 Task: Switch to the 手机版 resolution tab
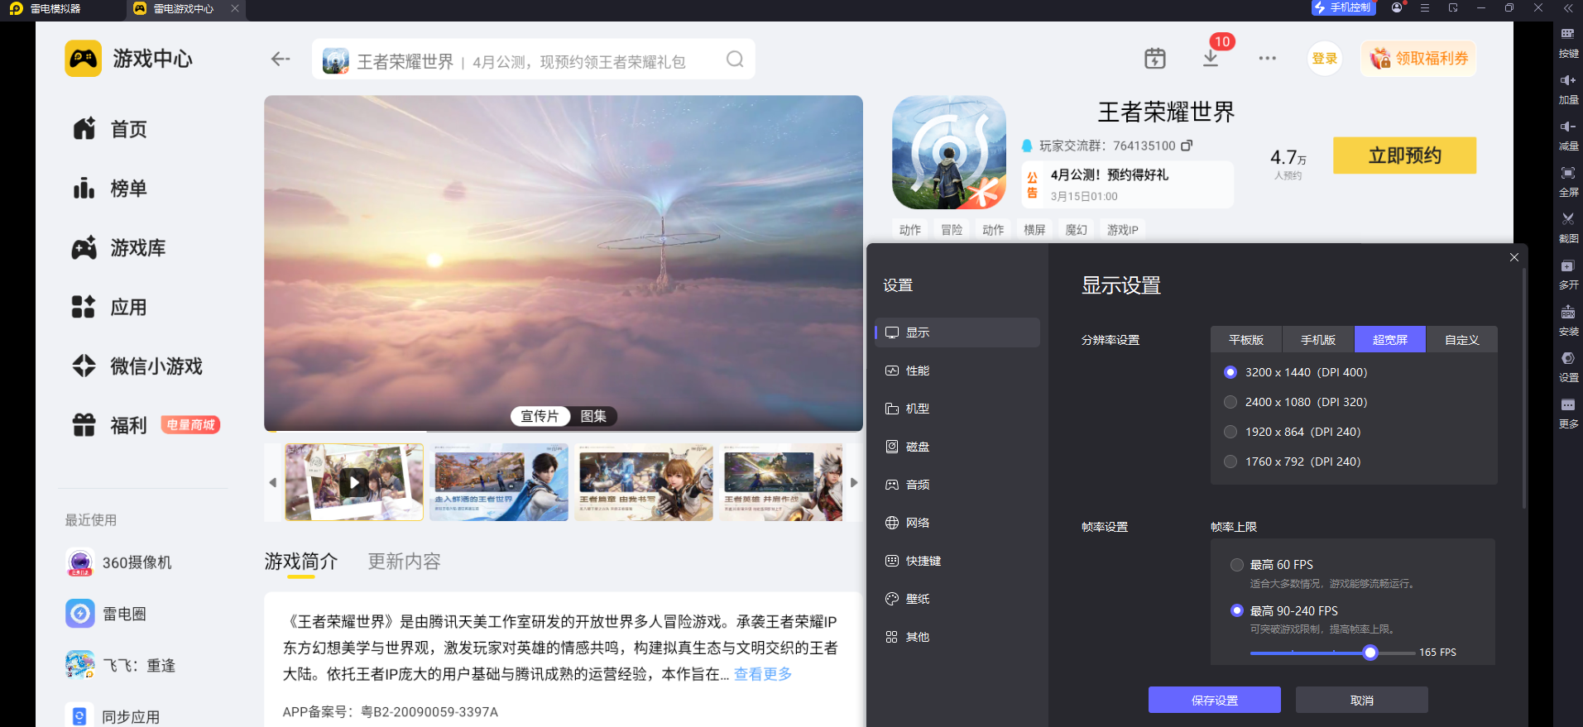[1317, 340]
